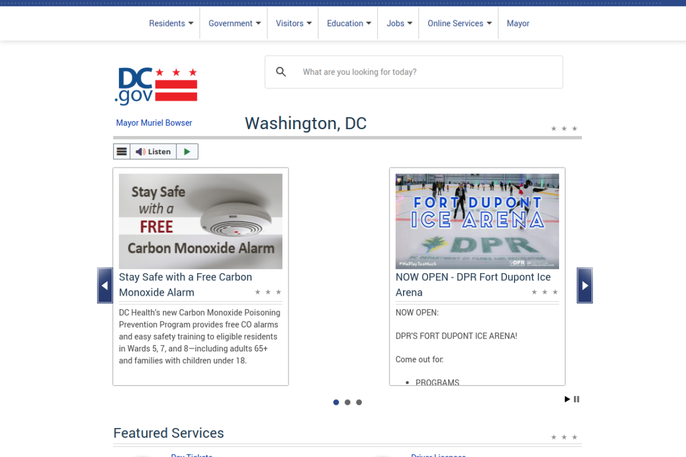Expand the Online Services dropdown menu
The height and width of the screenshot is (457, 686).
pos(459,24)
